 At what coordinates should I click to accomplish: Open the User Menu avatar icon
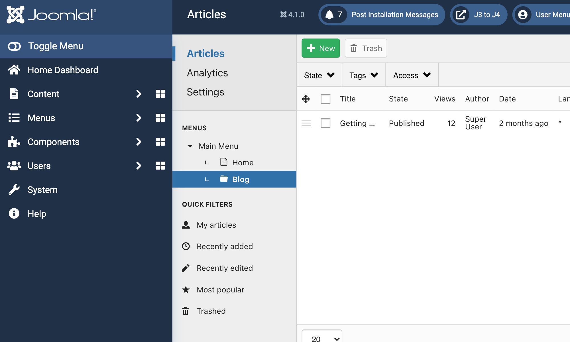click(523, 15)
